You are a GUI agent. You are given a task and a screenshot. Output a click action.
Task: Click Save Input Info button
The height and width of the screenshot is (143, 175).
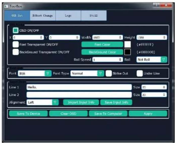(116, 102)
